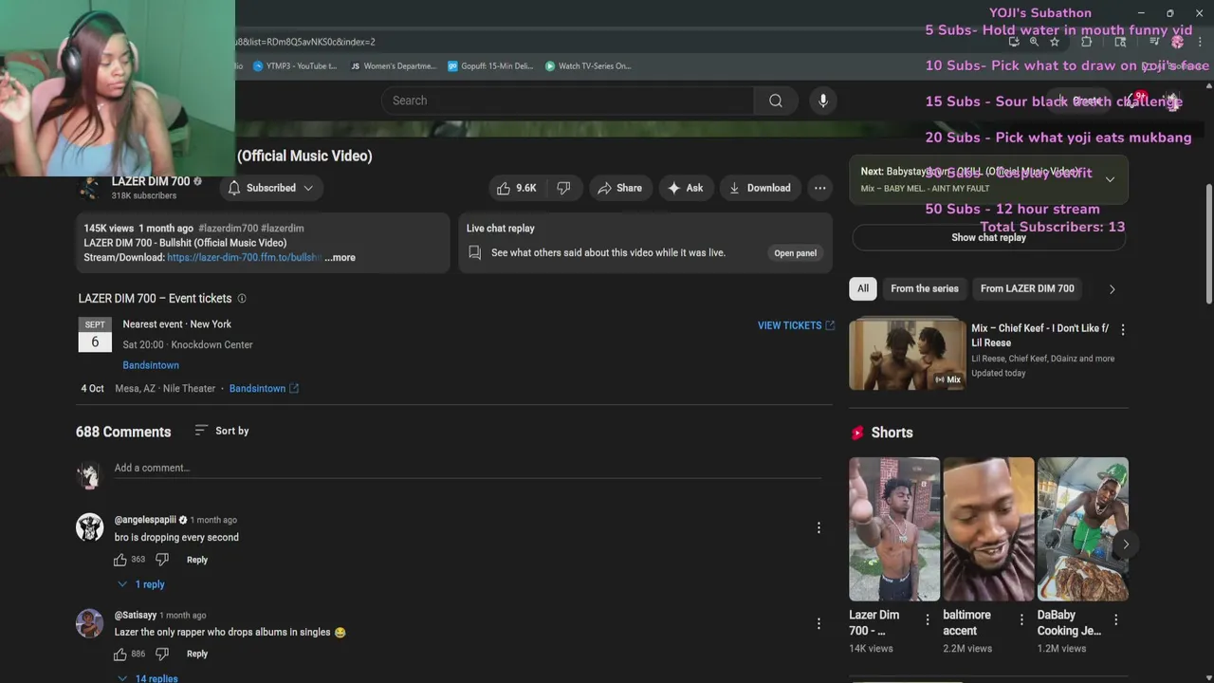Focus the YouTube Search input field
Viewport: 1214px width, 683px height.
(x=568, y=101)
